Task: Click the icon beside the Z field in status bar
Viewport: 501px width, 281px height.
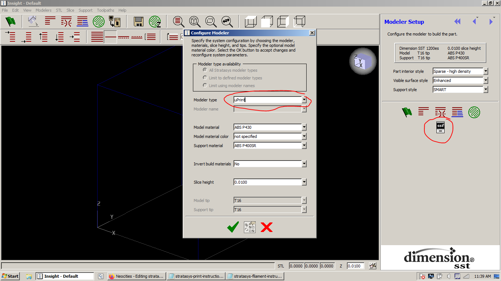Action: [373, 266]
